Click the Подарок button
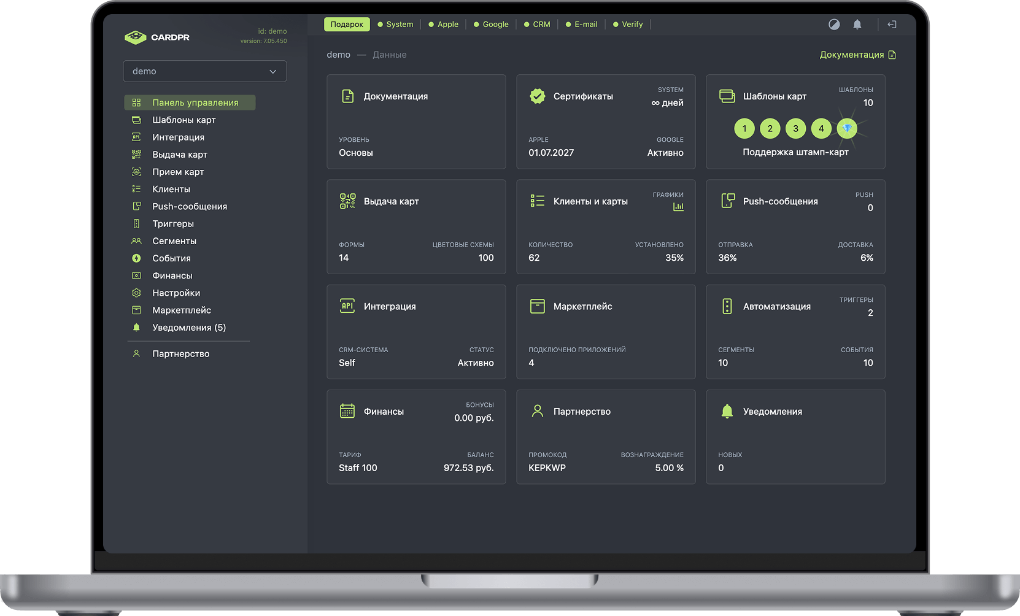This screenshot has height=616, width=1020. 347,25
